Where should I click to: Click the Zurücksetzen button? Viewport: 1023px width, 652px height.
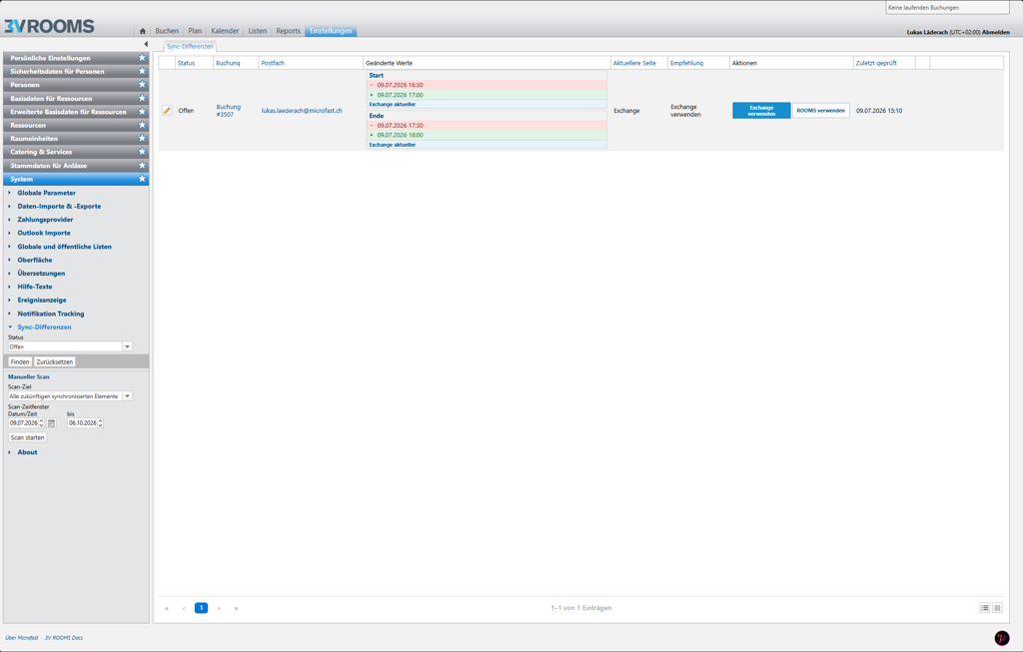point(55,361)
